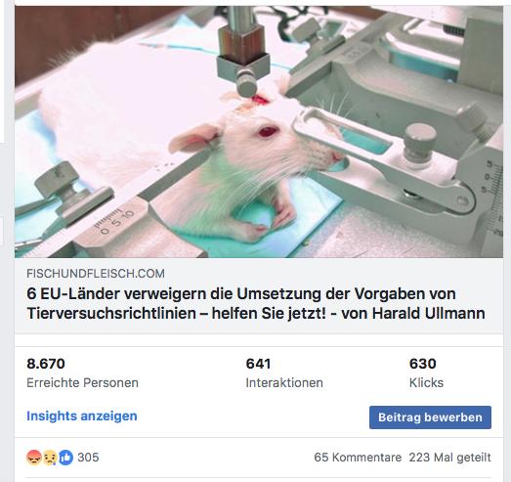Show the 65 Kommentare

pos(358,458)
